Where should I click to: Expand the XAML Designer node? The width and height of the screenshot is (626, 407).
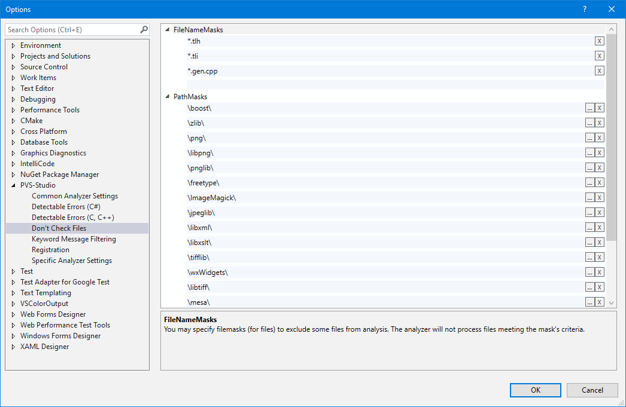(x=14, y=347)
